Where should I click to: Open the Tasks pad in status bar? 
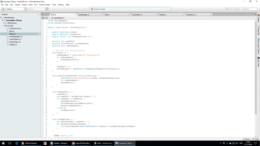click(x=256, y=139)
